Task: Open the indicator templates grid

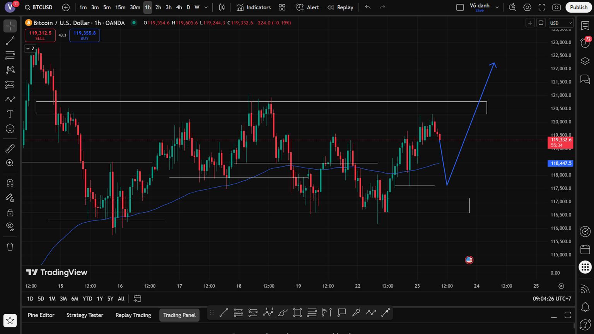Action: click(282, 7)
